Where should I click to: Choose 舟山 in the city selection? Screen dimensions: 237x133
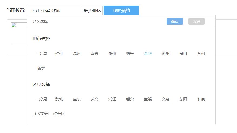[x=183, y=53]
